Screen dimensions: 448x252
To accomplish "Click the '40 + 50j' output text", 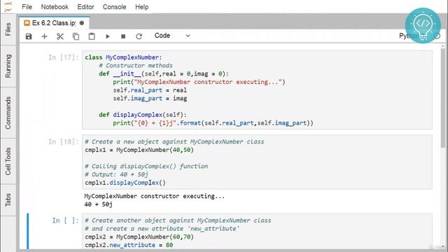I will click(x=98, y=204).
